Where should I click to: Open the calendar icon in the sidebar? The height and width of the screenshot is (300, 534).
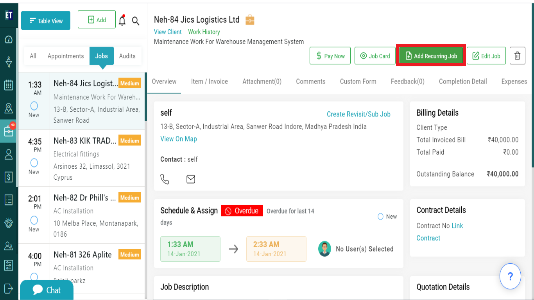click(x=9, y=85)
